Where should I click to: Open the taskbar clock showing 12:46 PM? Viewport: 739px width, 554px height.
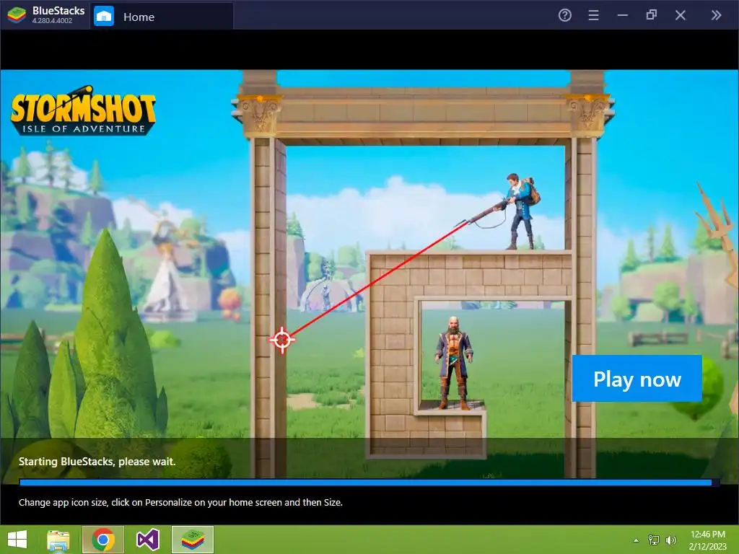coord(707,540)
